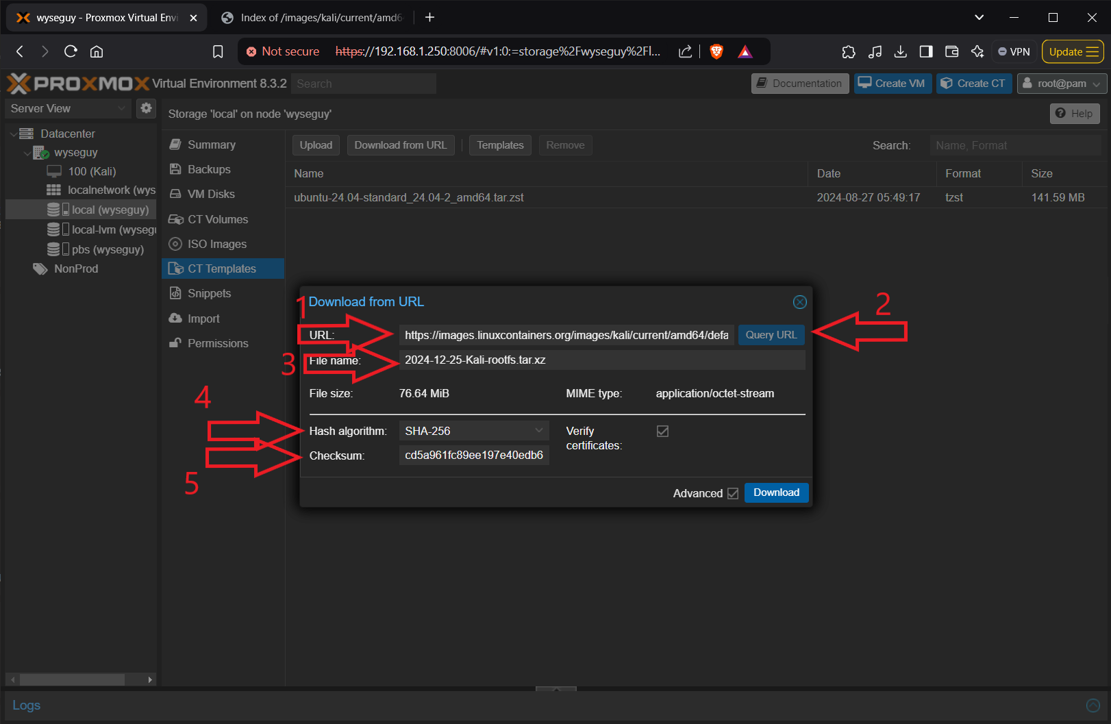Select the CT Templates section

coord(223,269)
